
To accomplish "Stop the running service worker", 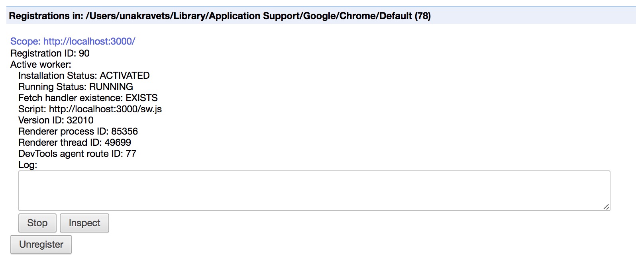I will click(x=37, y=223).
